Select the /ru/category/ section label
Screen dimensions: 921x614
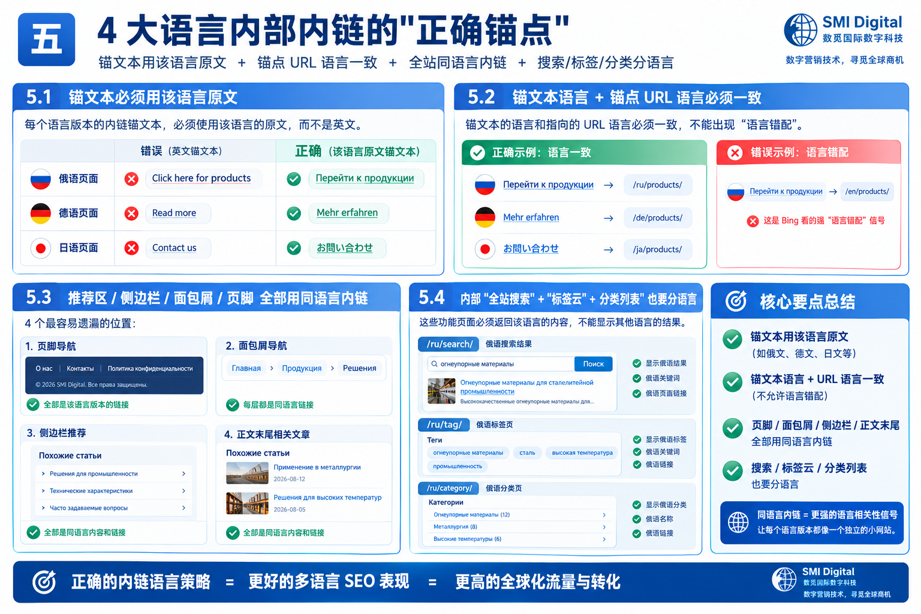click(x=449, y=488)
